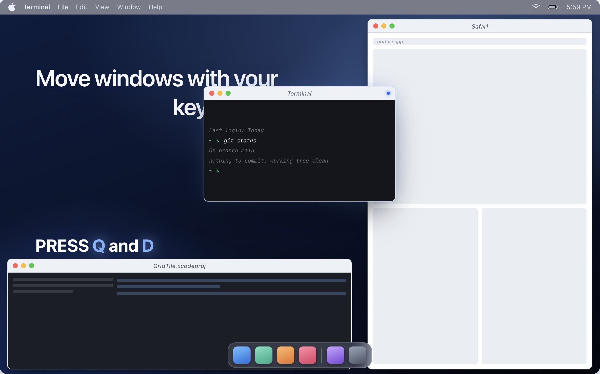Click the Wi-Fi status icon
Viewport: 600px width, 374px height.
[536, 7]
